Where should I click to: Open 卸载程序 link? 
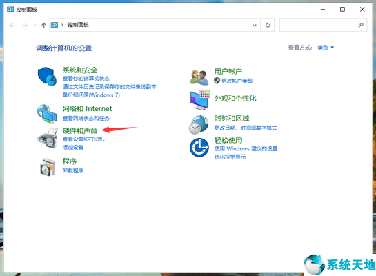click(73, 170)
